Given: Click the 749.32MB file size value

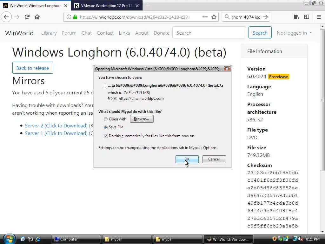Looking at the screenshot, I should [x=258, y=155].
